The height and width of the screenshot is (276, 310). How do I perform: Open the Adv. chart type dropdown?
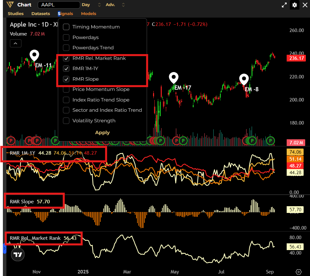115,5
